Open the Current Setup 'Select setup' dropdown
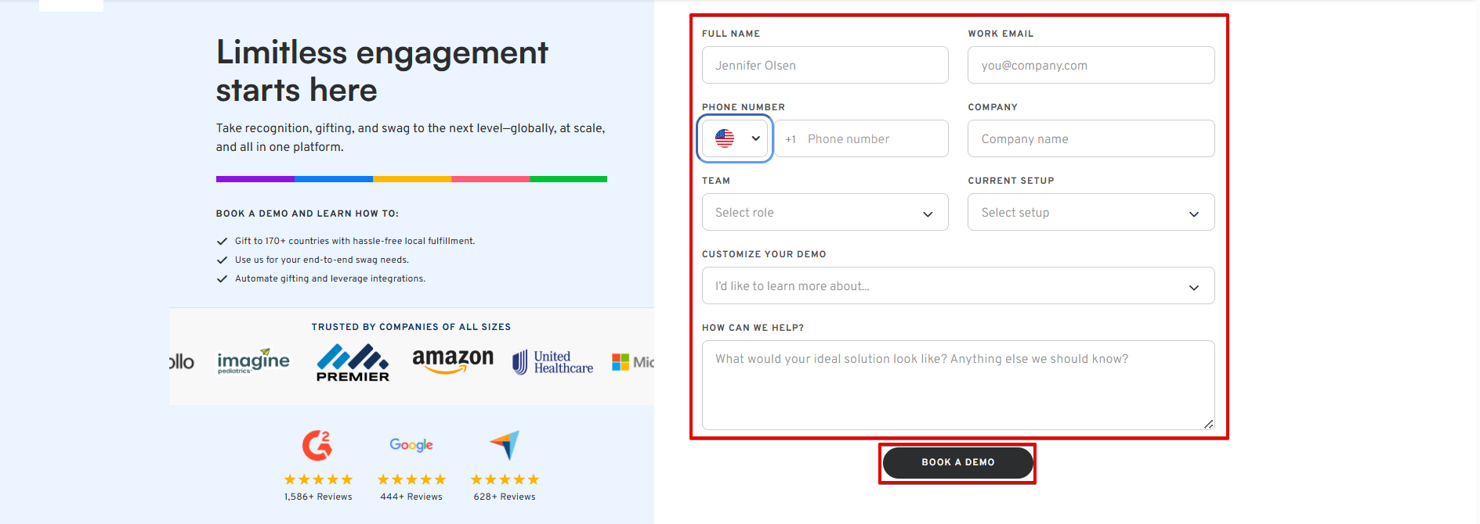The height and width of the screenshot is (524, 1480). click(x=1091, y=213)
